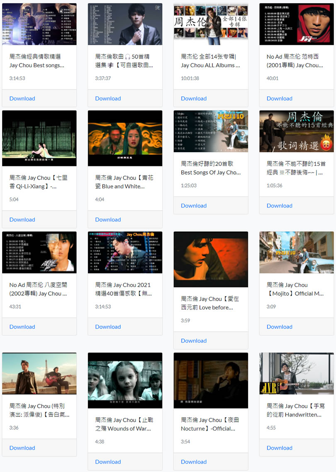The image size is (336, 472).
Task: Click title 周杰倫 Jay Chou【止戰之殤 Wounds of War
Action: (x=124, y=424)
